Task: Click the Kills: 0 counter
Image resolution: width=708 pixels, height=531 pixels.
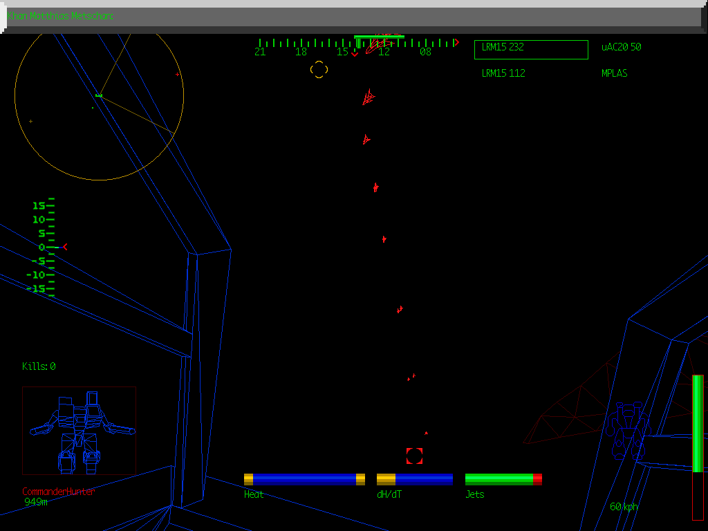Action: 38,366
